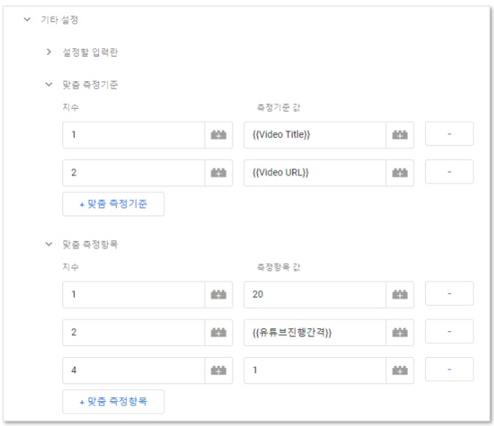The width and height of the screenshot is (494, 426).
Task: Remove the {{Video Title}} dimension row
Action: (449, 134)
